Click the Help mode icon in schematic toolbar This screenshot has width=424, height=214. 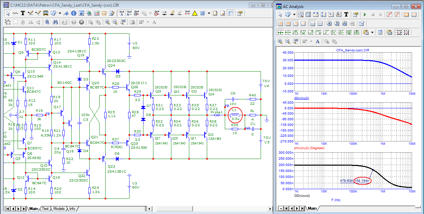click(81, 13)
